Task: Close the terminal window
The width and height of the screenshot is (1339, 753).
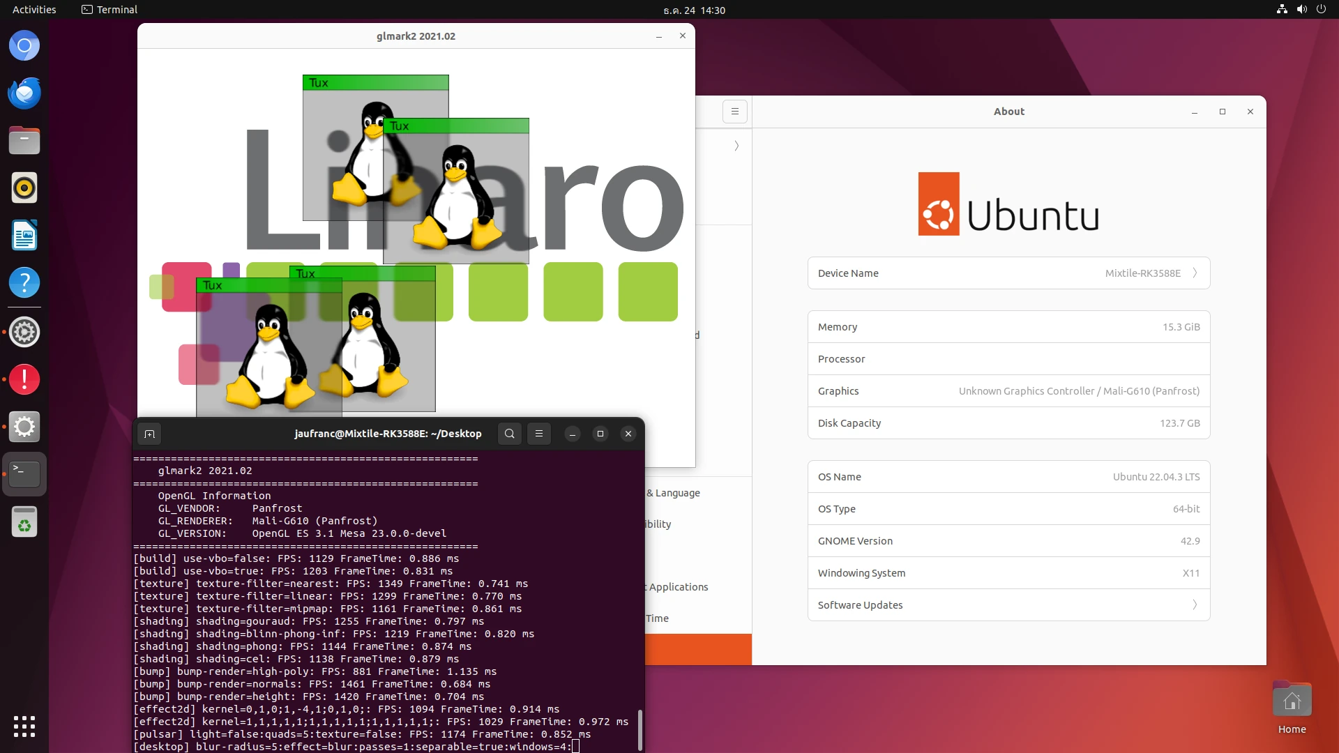Action: pos(628,434)
